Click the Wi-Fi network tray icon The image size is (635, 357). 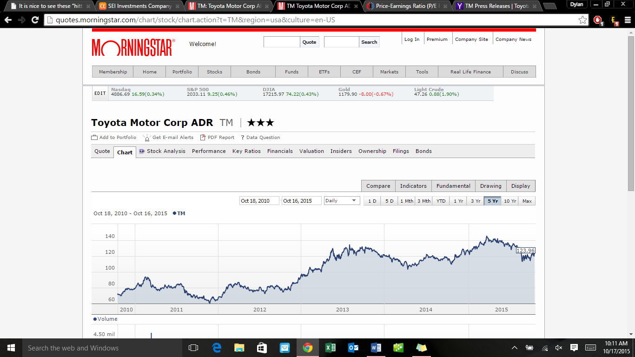click(544, 348)
